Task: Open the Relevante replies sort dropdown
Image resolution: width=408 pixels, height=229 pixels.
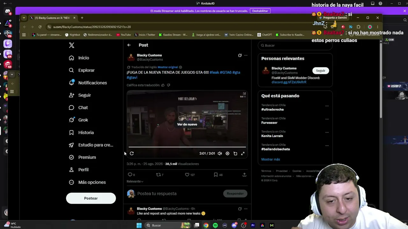Action: click(135, 181)
